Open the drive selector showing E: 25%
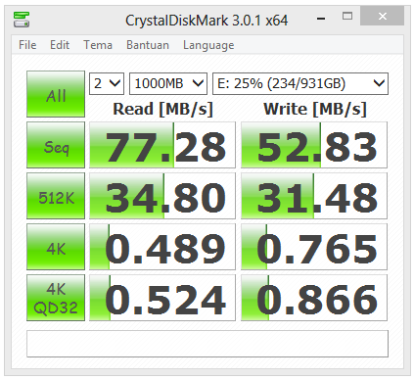The height and width of the screenshot is (380, 414). [300, 83]
